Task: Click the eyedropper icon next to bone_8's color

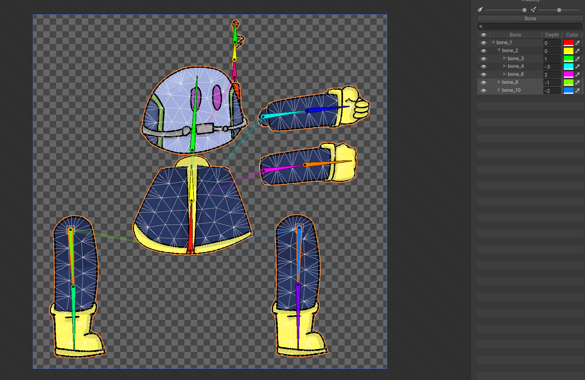Action: pos(578,82)
